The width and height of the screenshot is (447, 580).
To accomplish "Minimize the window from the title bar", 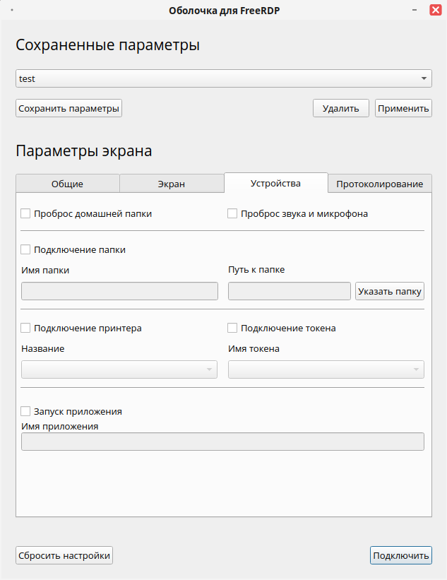I will point(416,10).
